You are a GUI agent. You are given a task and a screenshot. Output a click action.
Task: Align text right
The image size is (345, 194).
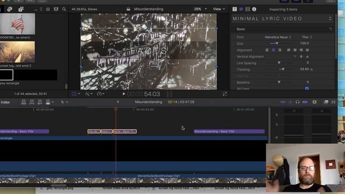coord(279,50)
